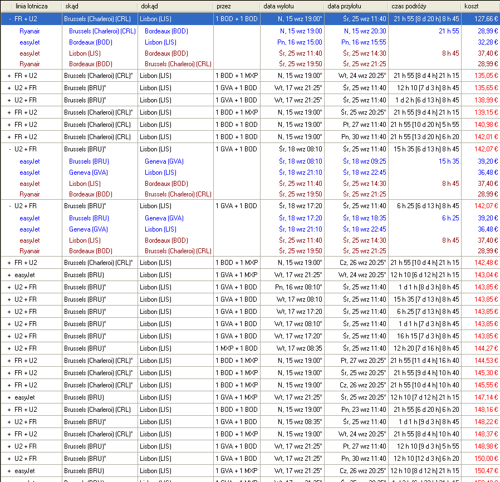The image size is (500, 482).
Task: Expand the 148,22 € U2 + FR row
Action: (x=9, y=422)
